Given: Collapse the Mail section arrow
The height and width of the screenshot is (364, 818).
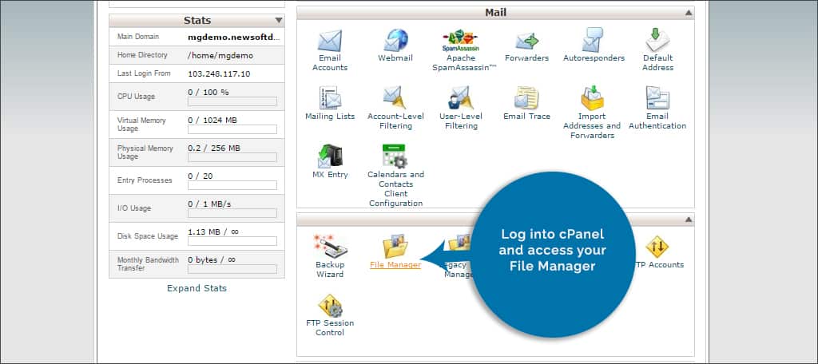Looking at the screenshot, I should pyautogui.click(x=689, y=13).
